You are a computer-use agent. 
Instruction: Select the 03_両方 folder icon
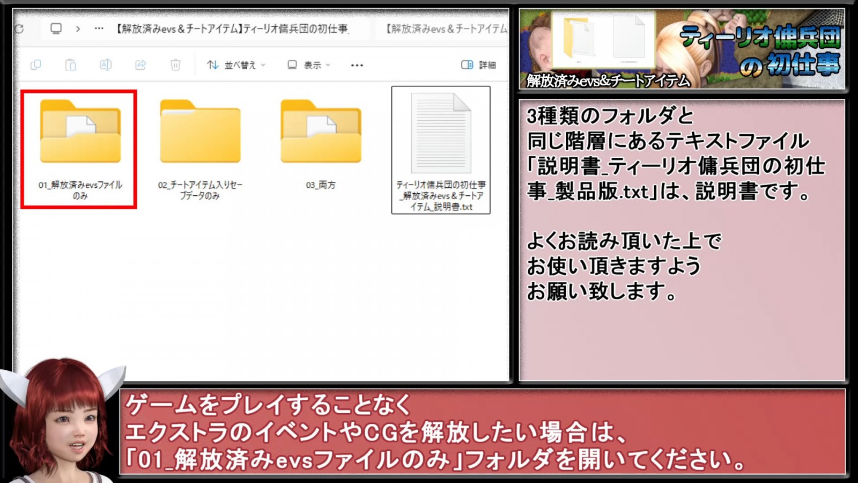tap(321, 131)
